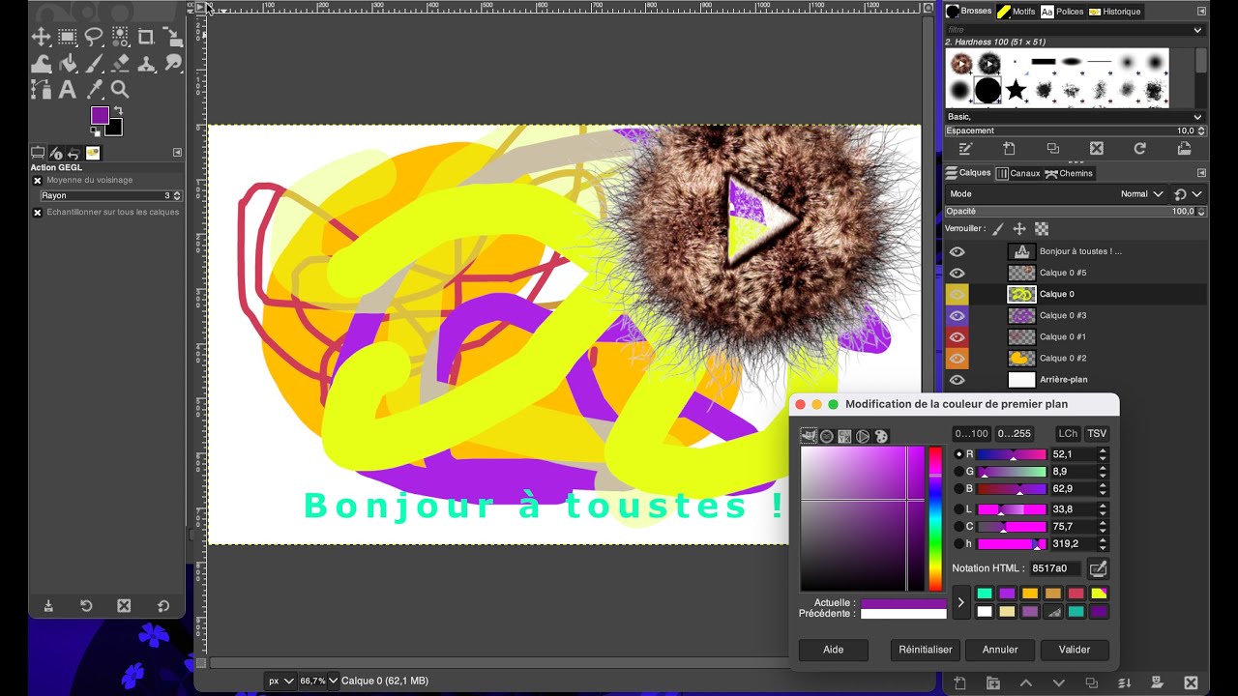This screenshot has width=1238, height=696.
Task: Switch to the Chemins tab
Action: click(x=1069, y=173)
